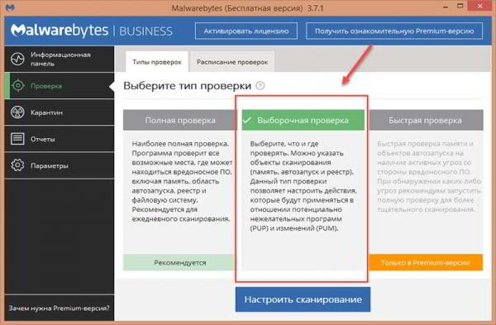Click the Malwarebytes Business logo in header
496x325 pixels.
click(92, 31)
